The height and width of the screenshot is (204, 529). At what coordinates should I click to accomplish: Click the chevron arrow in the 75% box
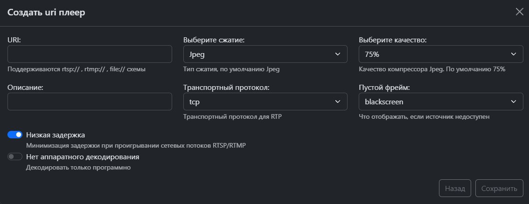[514, 54]
